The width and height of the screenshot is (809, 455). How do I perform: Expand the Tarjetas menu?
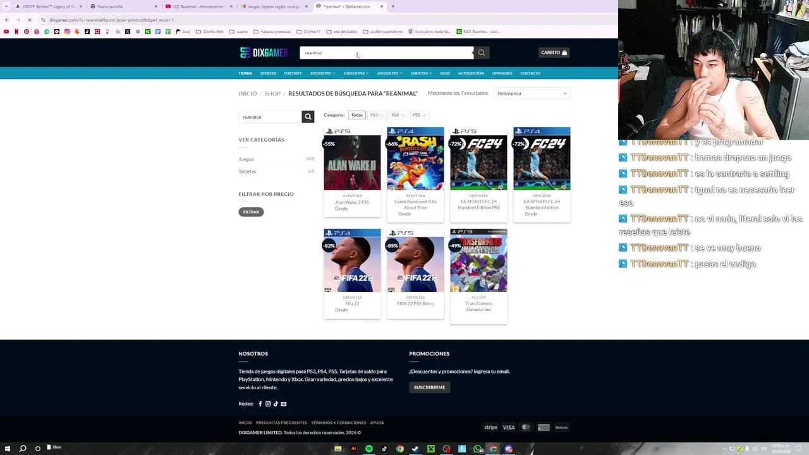click(421, 73)
